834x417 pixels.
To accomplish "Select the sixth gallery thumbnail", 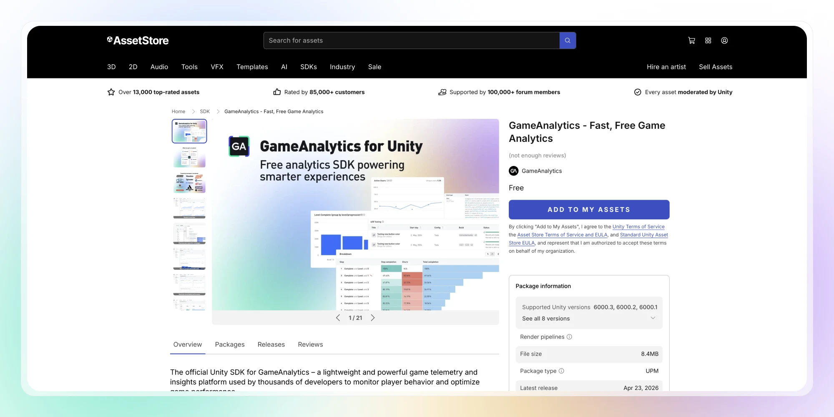I will point(189,259).
